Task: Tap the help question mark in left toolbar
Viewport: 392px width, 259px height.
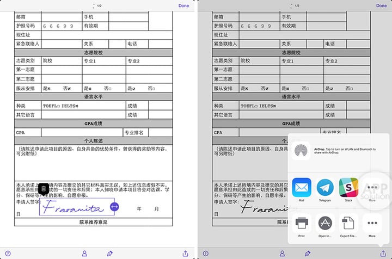Action: 7,253
